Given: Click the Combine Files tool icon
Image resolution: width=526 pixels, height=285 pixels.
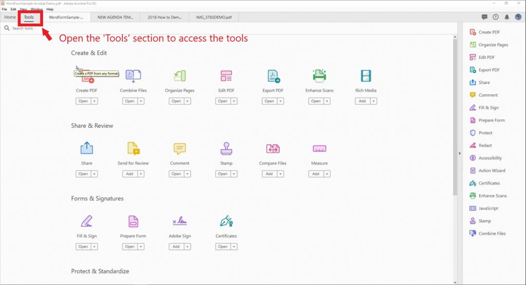Looking at the screenshot, I should tap(133, 76).
